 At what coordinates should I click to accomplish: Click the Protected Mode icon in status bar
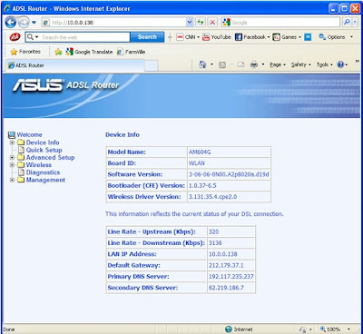coord(303,329)
